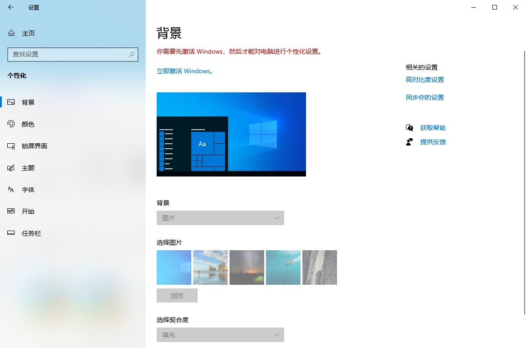Open the Fonts (字体) icon

click(x=11, y=190)
